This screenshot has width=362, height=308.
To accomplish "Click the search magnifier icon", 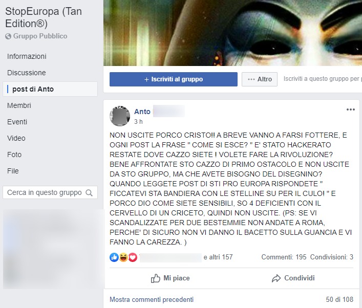I will (89, 193).
